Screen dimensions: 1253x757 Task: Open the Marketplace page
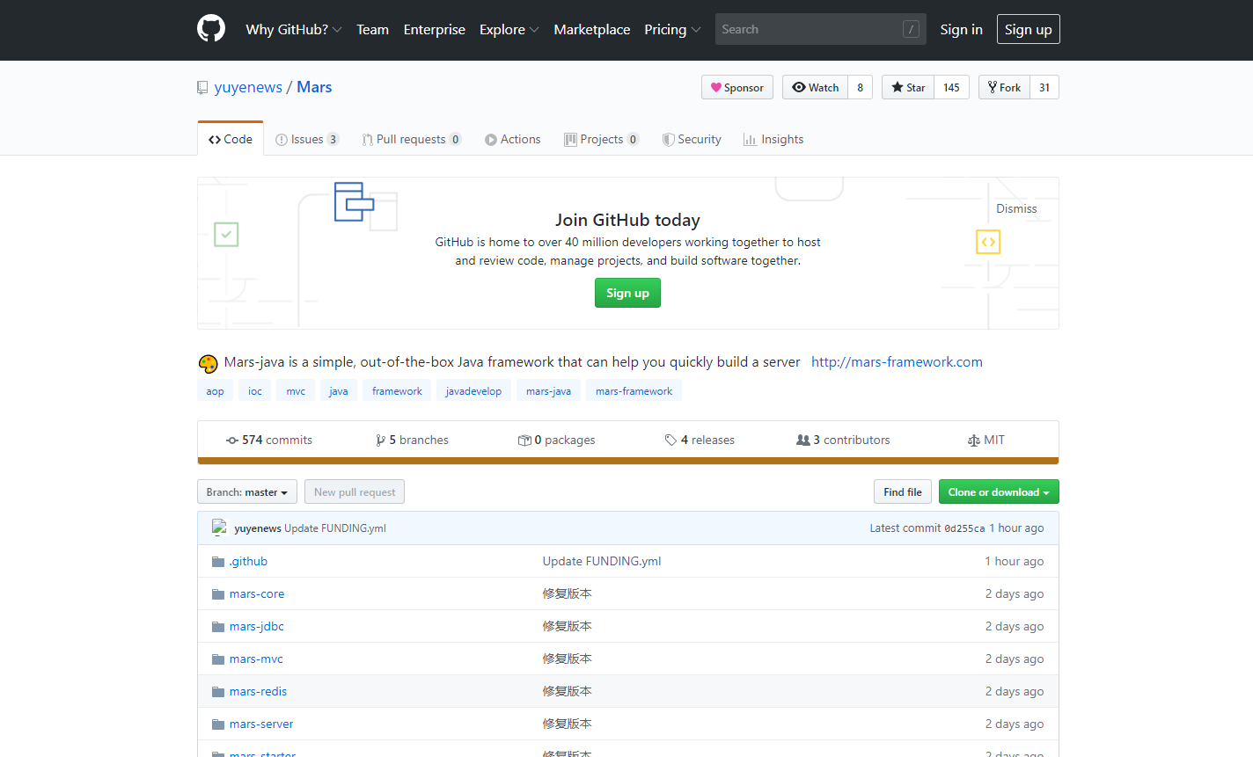click(x=591, y=29)
